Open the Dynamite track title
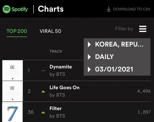 pos(61,67)
